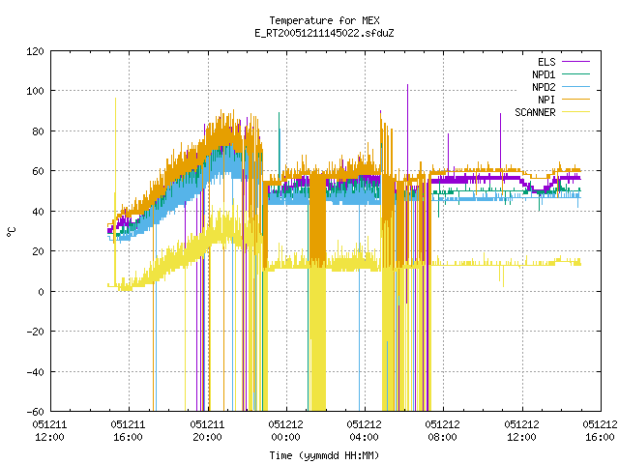The image size is (619, 464).
Task: Click the SCANNER legend label
Action: 535,112
